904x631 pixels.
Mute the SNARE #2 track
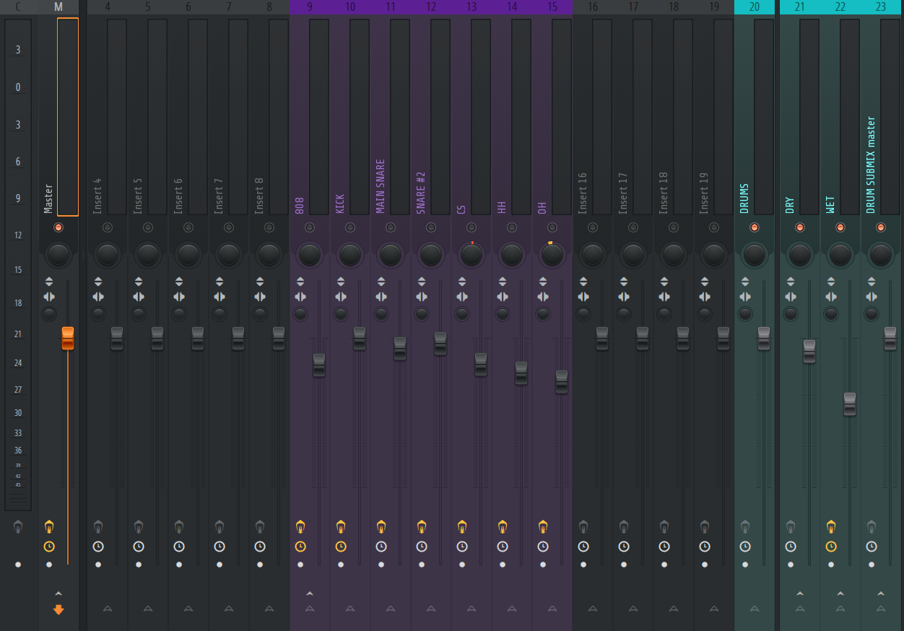(x=431, y=227)
